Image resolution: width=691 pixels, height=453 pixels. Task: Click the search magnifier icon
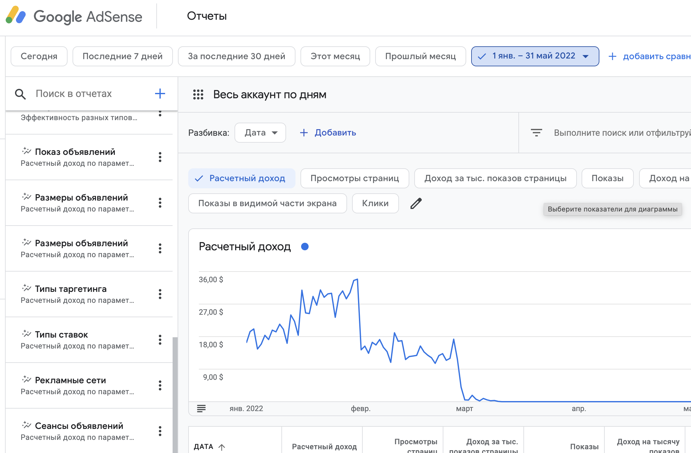[x=20, y=94]
